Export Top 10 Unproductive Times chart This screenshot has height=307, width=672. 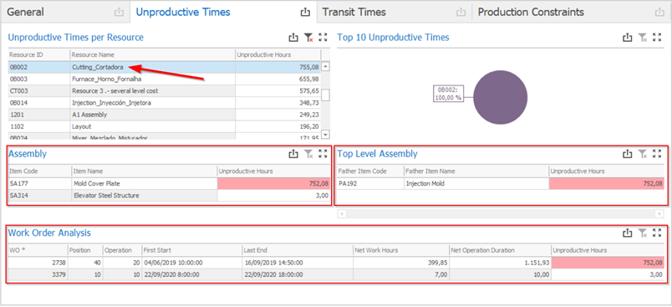tap(627, 38)
